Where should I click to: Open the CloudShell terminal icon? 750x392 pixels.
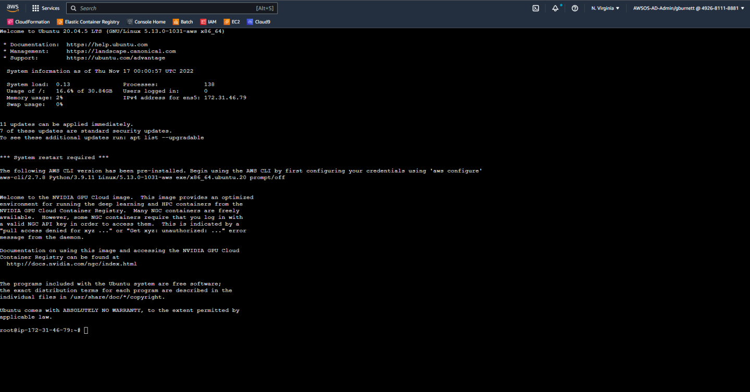[535, 8]
